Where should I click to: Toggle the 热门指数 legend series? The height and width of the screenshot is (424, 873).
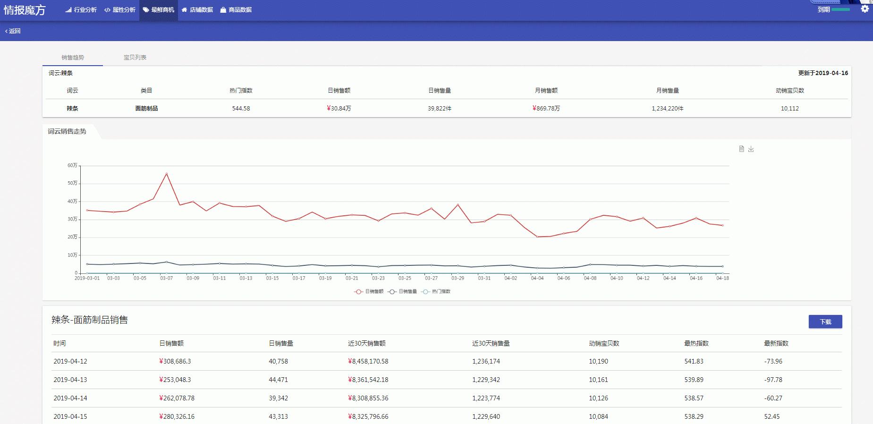click(x=436, y=292)
